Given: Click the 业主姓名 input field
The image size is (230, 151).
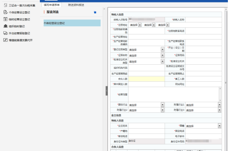Looking at the screenshot, I should pyautogui.click(x=147, y=126).
